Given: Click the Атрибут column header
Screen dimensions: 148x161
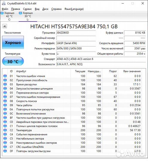Looking at the screenshot, I should click(x=43, y=71).
